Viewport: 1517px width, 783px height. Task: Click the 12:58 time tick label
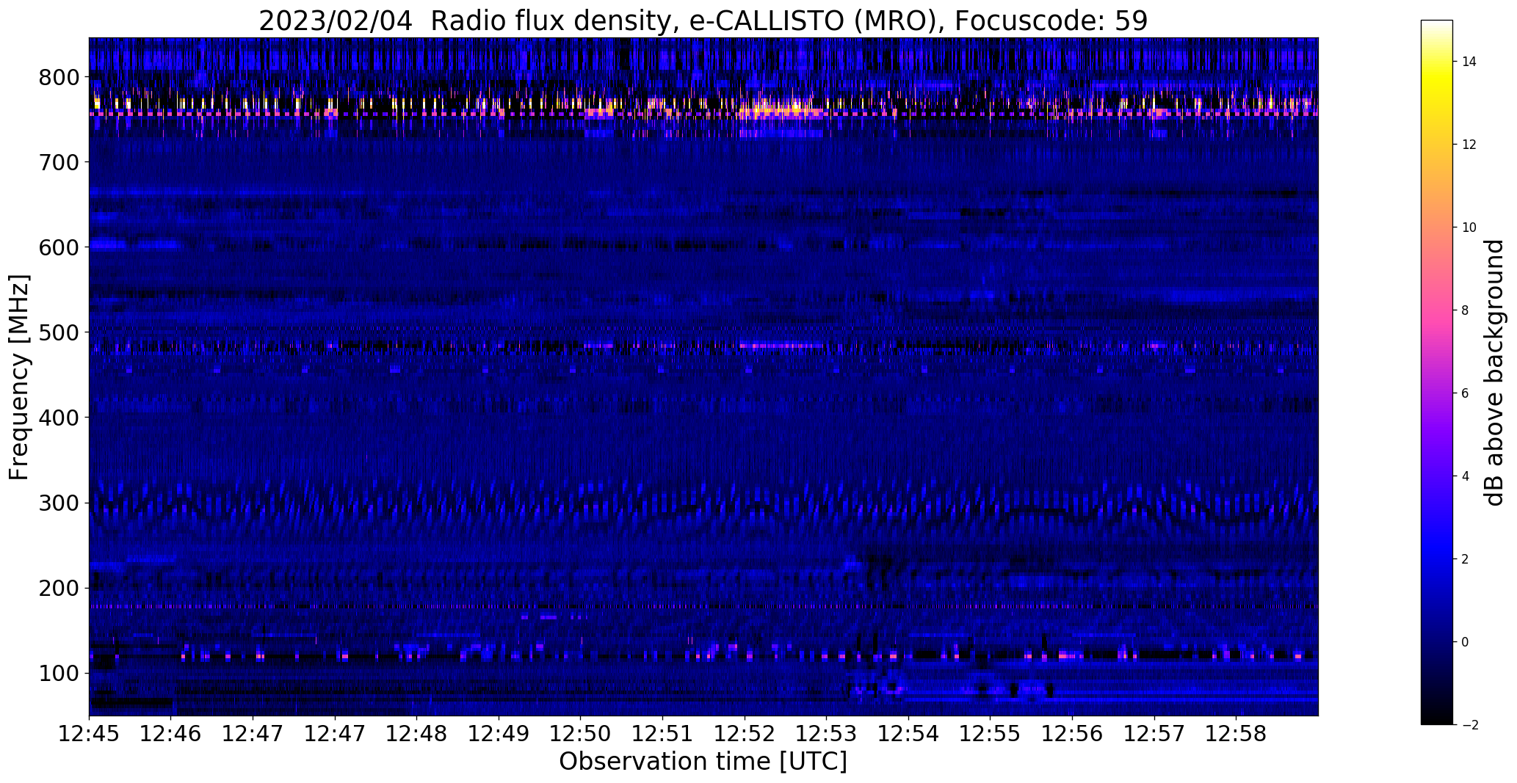click(1236, 734)
